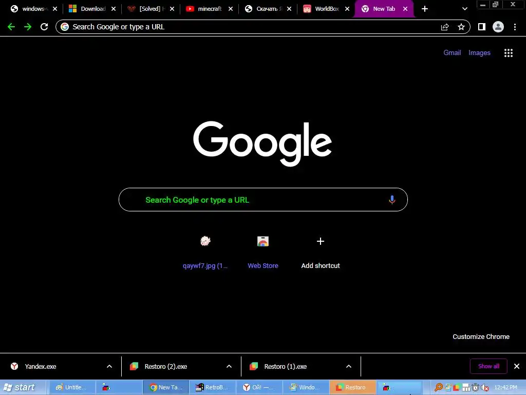526x395 pixels.
Task: Open the Web Store shortcut
Action: (x=263, y=252)
